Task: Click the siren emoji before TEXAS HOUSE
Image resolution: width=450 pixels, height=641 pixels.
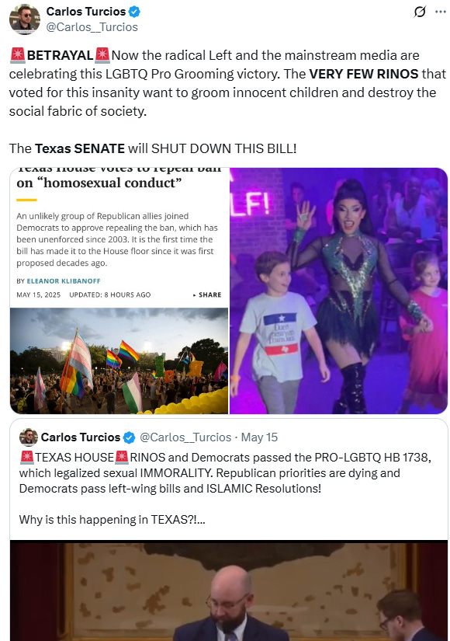Action: [27, 457]
